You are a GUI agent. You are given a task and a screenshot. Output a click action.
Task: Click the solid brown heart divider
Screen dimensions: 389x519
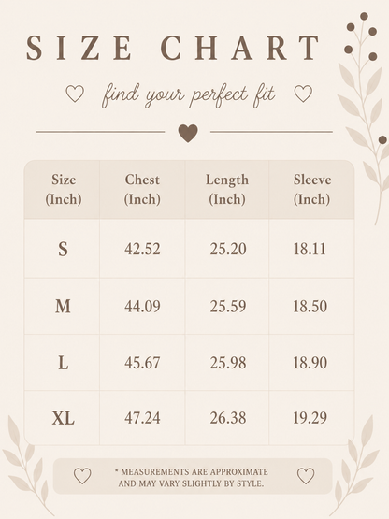(188, 133)
